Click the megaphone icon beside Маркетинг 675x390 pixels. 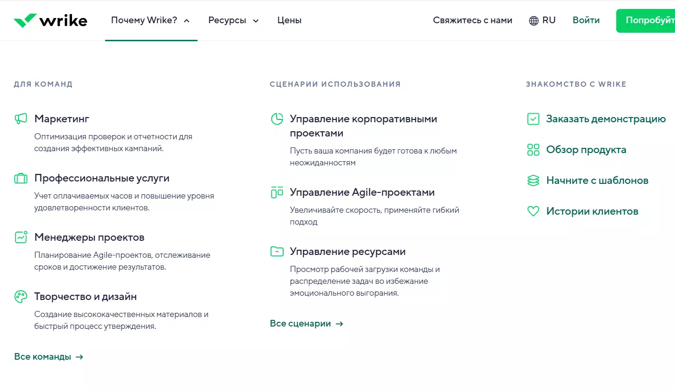20,119
